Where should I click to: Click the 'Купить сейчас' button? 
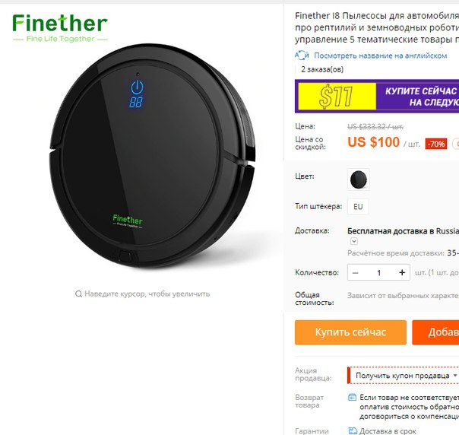[x=350, y=332]
